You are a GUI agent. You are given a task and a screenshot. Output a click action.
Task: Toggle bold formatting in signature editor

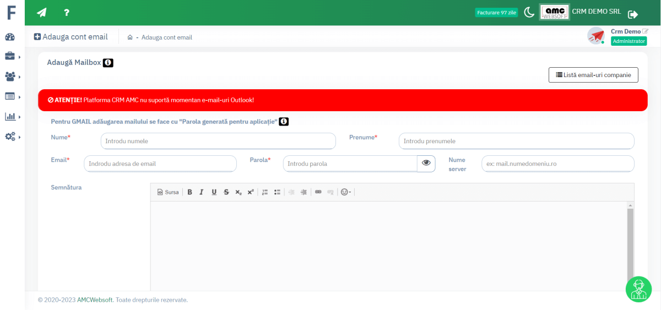click(189, 192)
